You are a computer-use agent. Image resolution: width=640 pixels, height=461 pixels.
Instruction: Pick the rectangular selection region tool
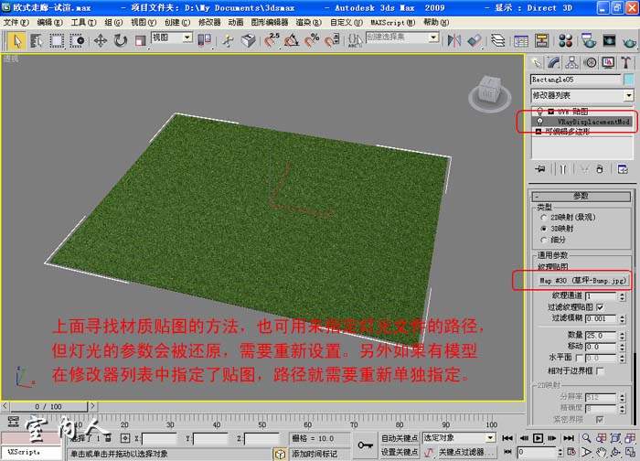tap(57, 40)
